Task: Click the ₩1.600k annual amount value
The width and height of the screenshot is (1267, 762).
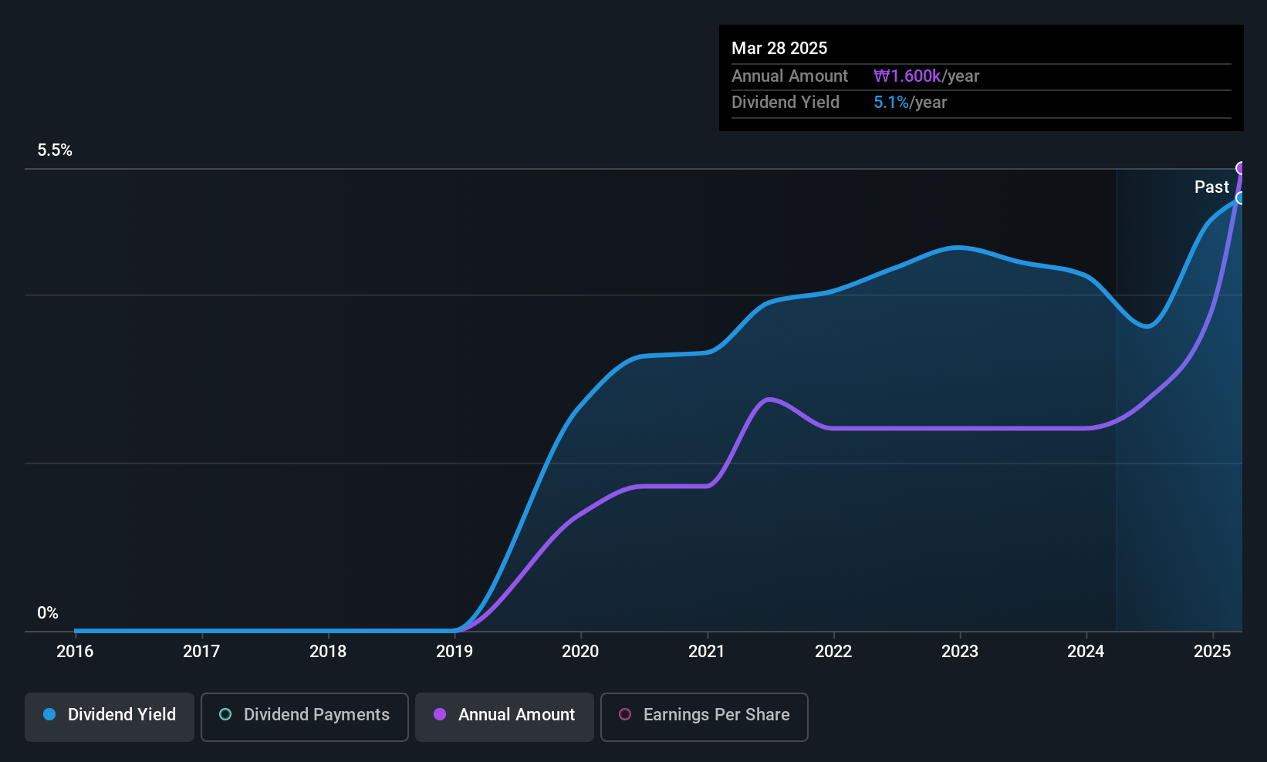Action: point(907,76)
